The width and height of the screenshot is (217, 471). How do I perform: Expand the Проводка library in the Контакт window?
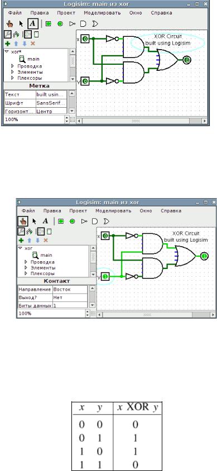(x=26, y=262)
